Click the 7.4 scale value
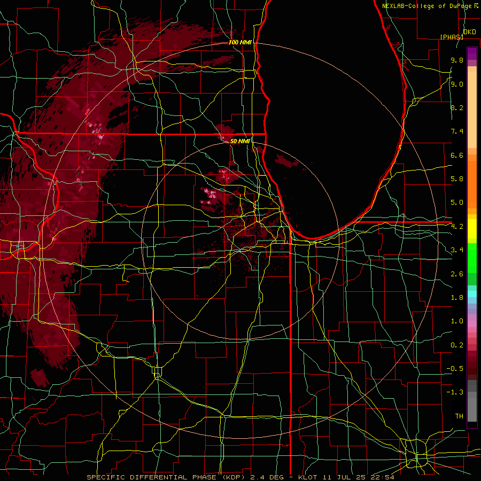 click(x=457, y=131)
